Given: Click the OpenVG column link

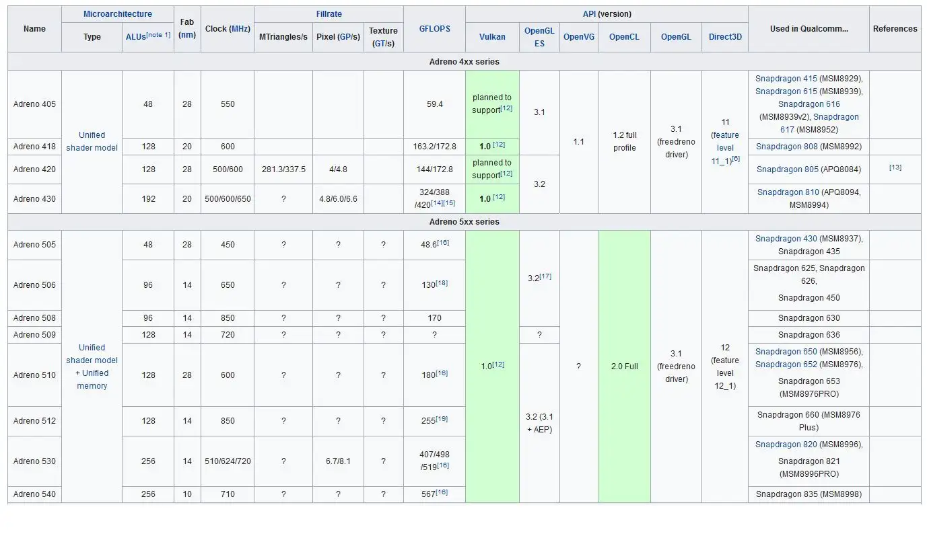Looking at the screenshot, I should coord(579,37).
